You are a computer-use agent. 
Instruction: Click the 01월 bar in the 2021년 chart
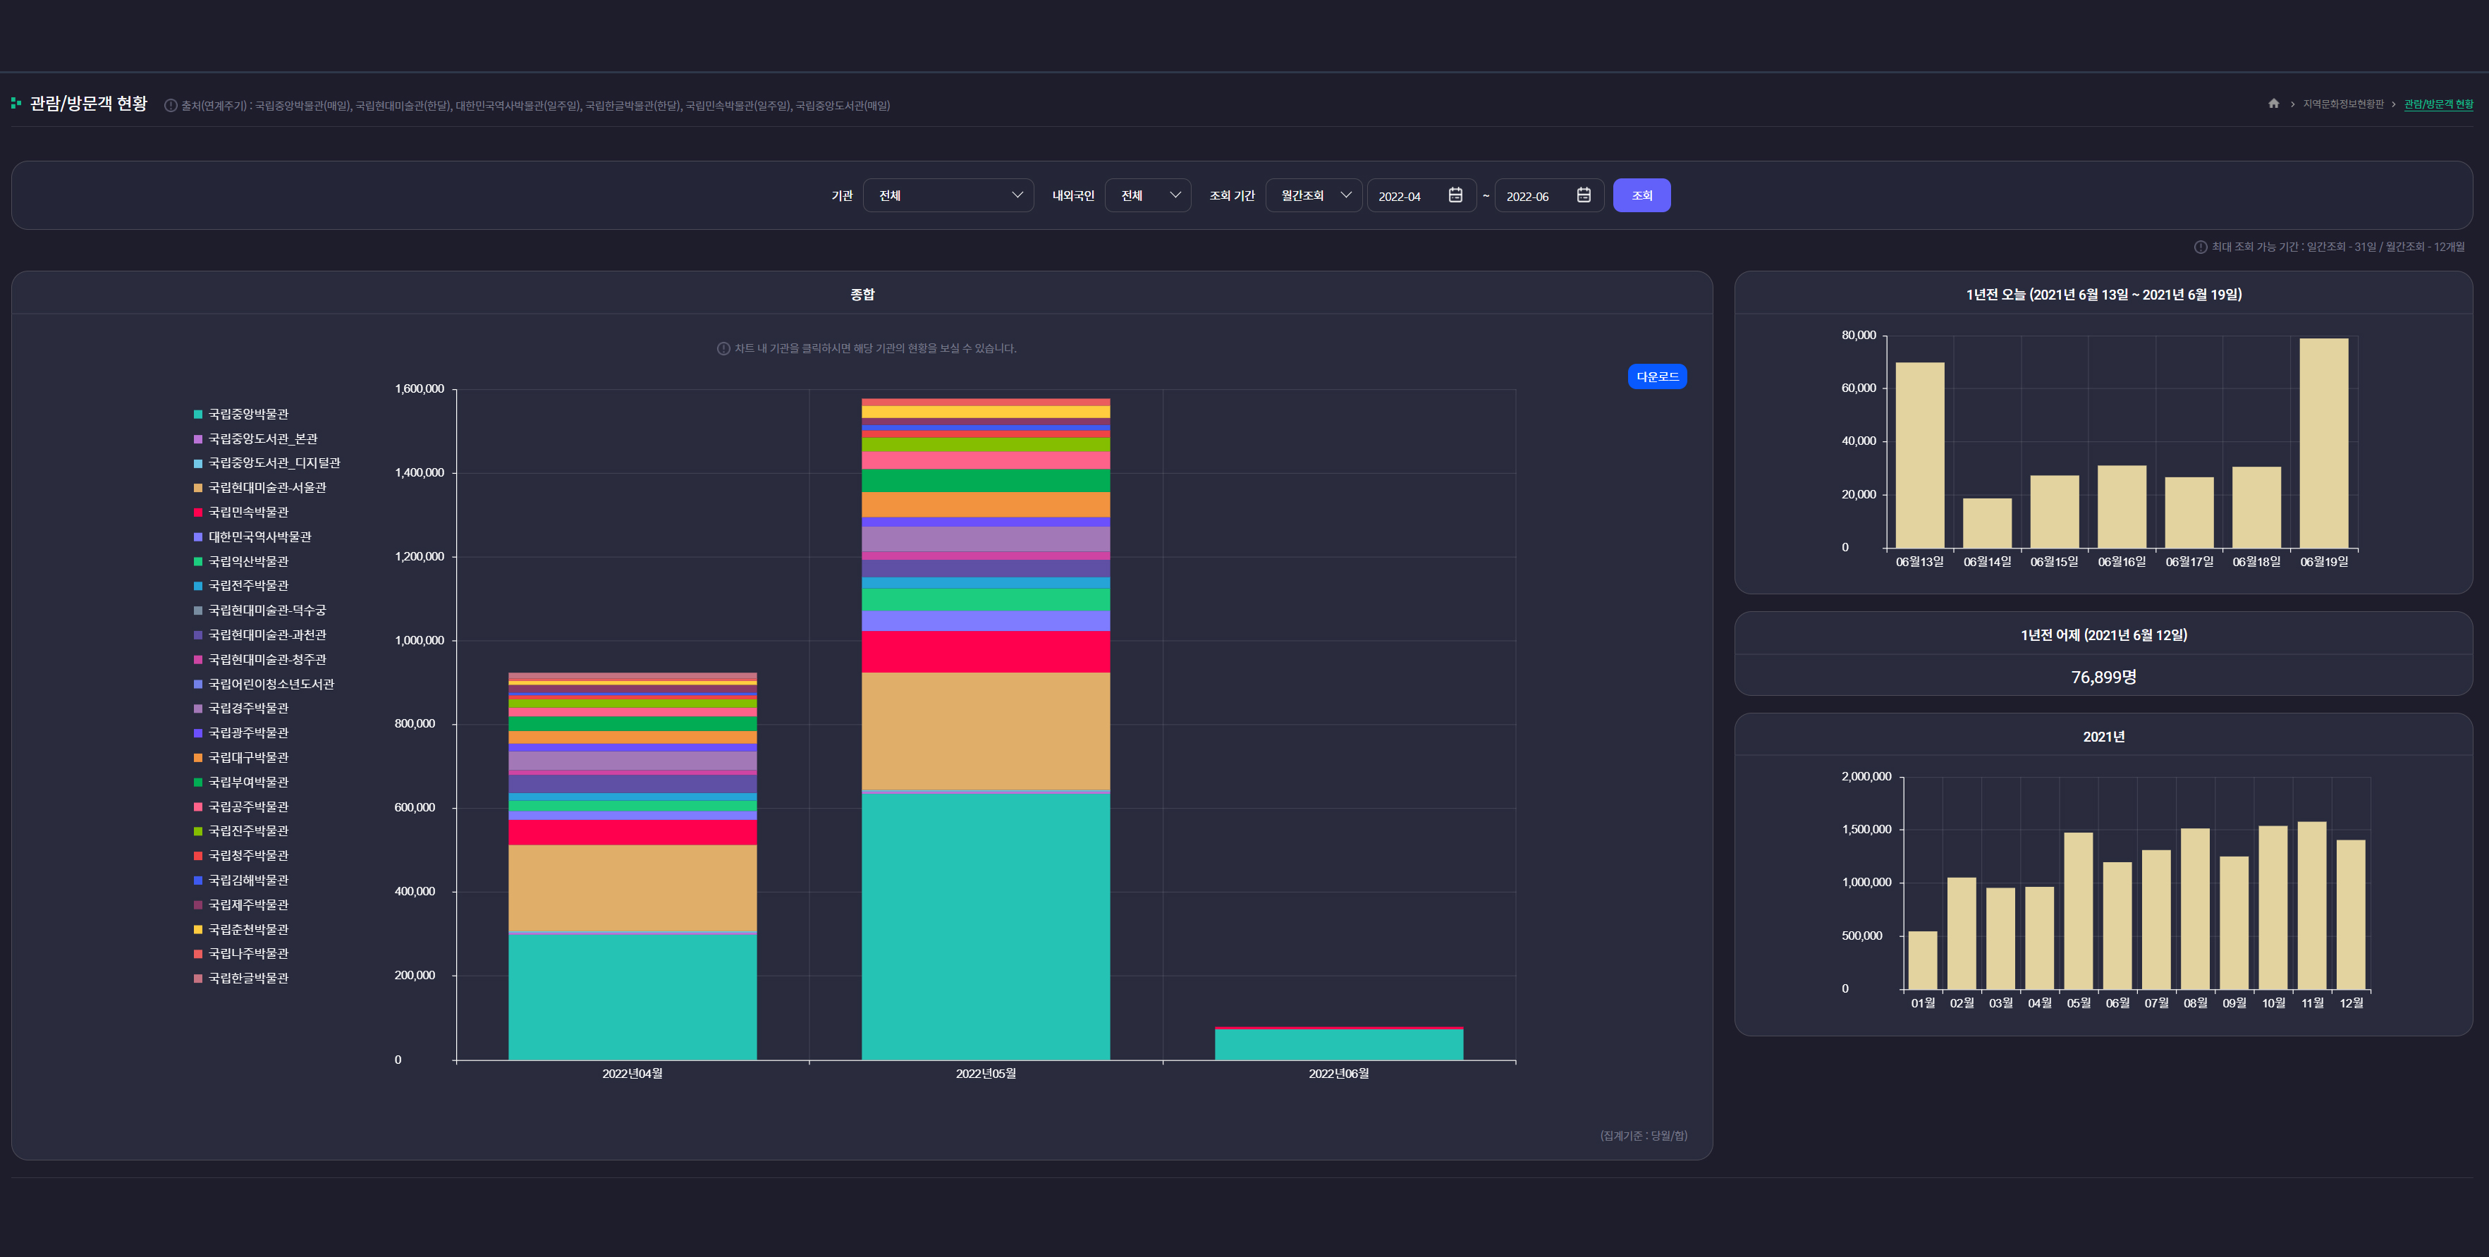pyautogui.click(x=1923, y=960)
